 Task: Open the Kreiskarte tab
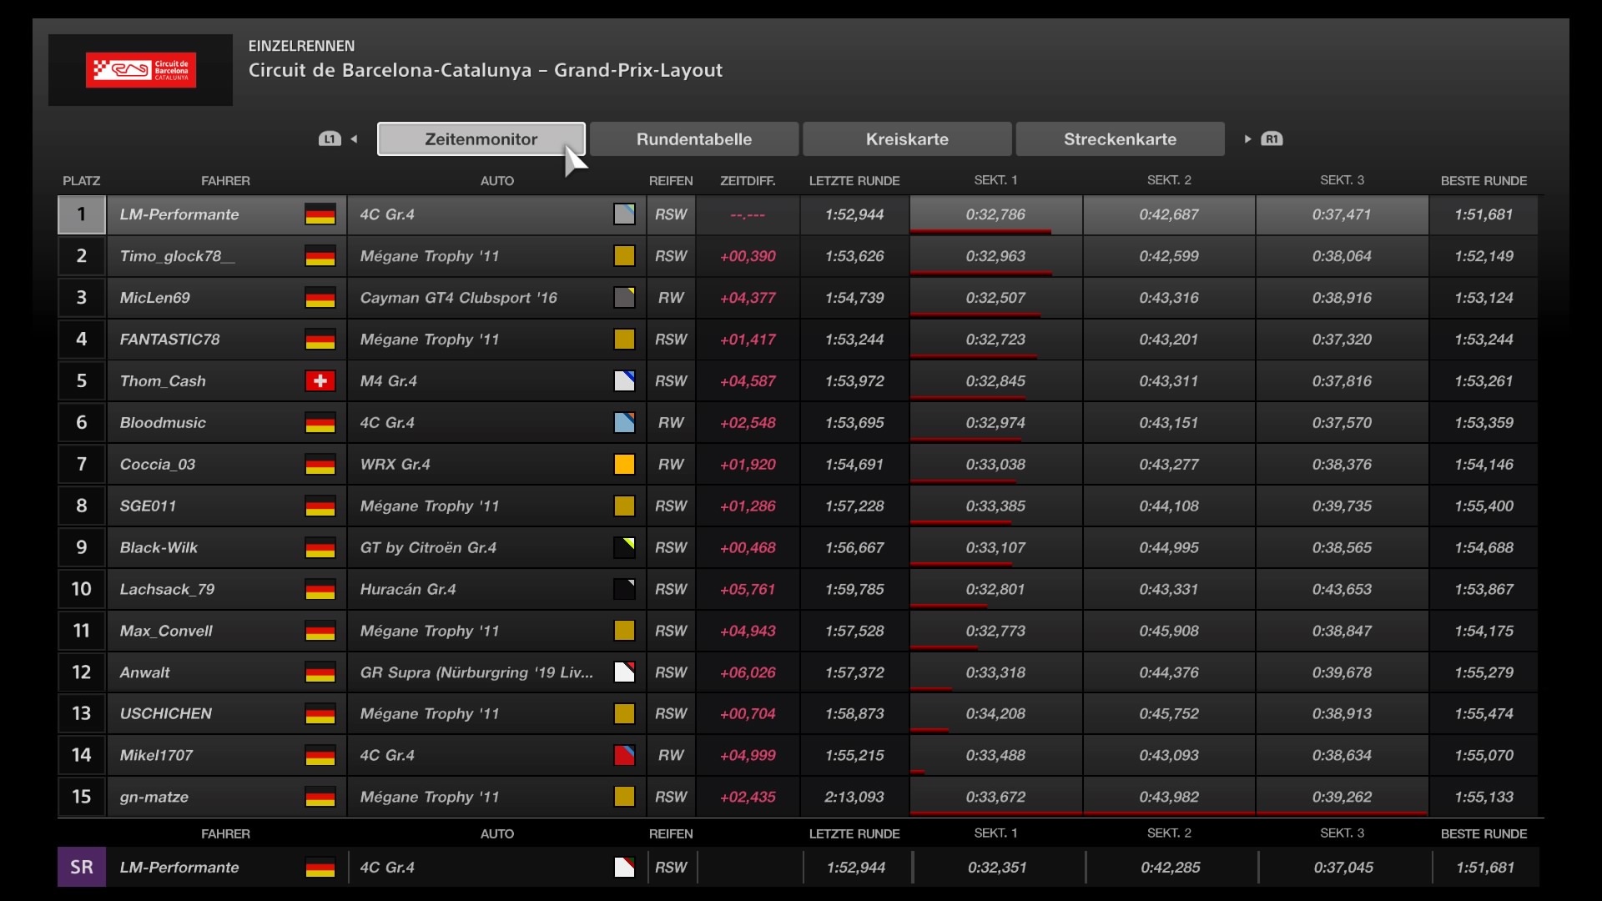coord(907,139)
